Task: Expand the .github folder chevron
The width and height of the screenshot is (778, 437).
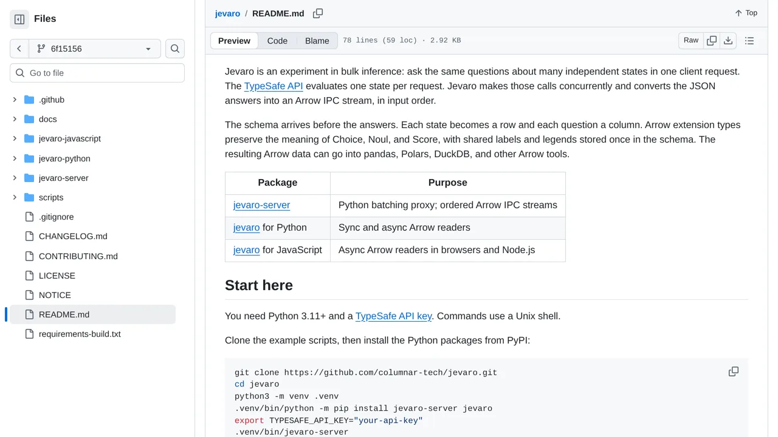Action: [15, 100]
